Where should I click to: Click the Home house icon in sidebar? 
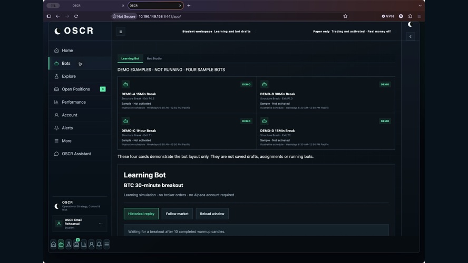coord(56,50)
